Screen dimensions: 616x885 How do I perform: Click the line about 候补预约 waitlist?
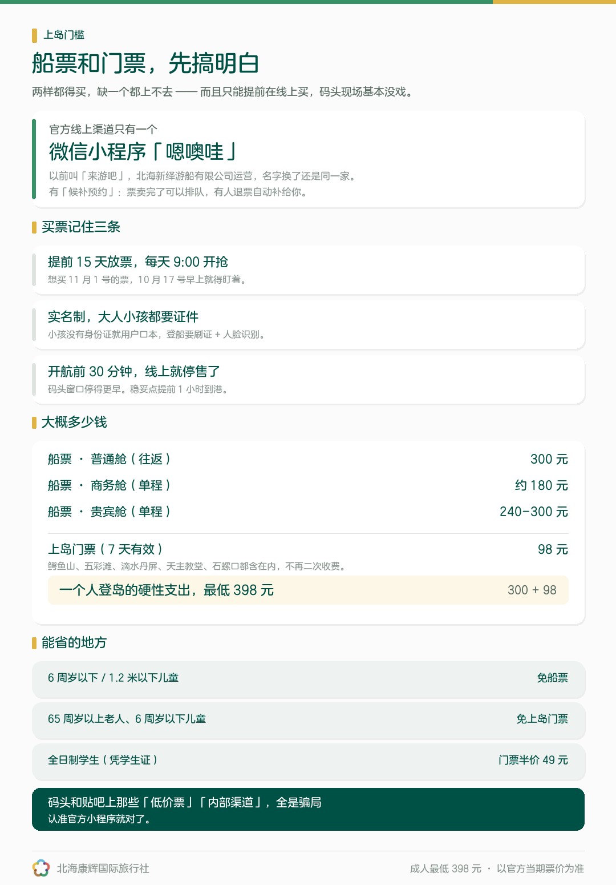(x=179, y=192)
